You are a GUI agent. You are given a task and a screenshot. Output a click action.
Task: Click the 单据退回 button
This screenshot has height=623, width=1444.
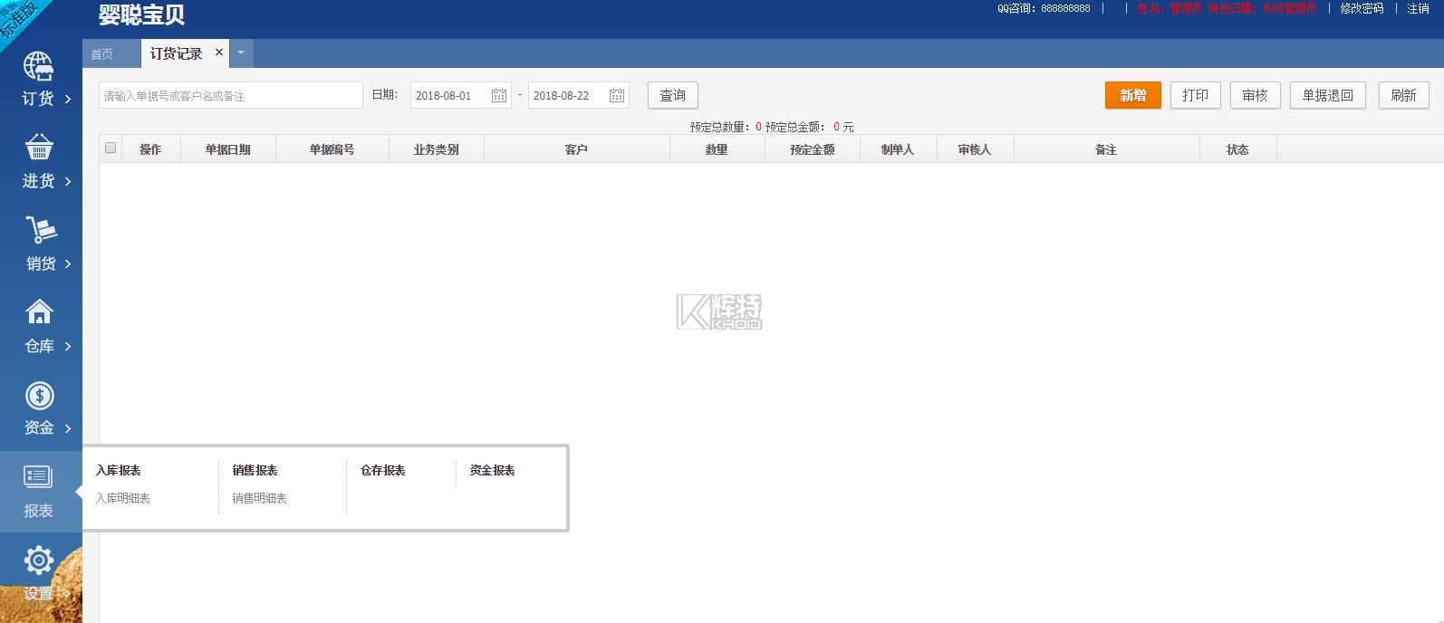pos(1327,95)
